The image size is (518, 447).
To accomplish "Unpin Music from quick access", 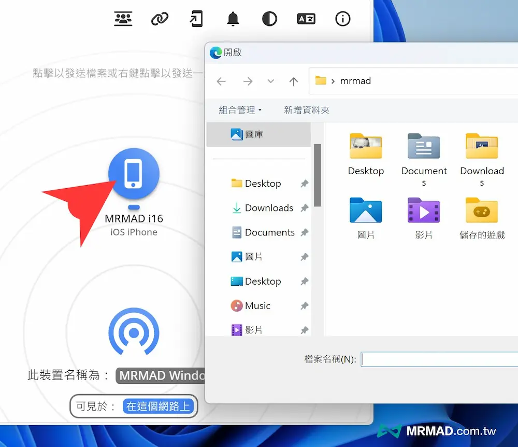I will coord(304,306).
